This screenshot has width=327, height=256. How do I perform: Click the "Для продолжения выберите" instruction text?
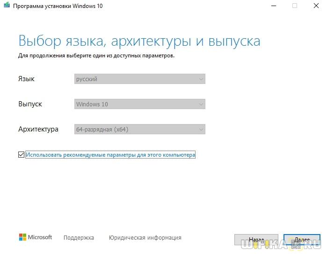[96, 55]
